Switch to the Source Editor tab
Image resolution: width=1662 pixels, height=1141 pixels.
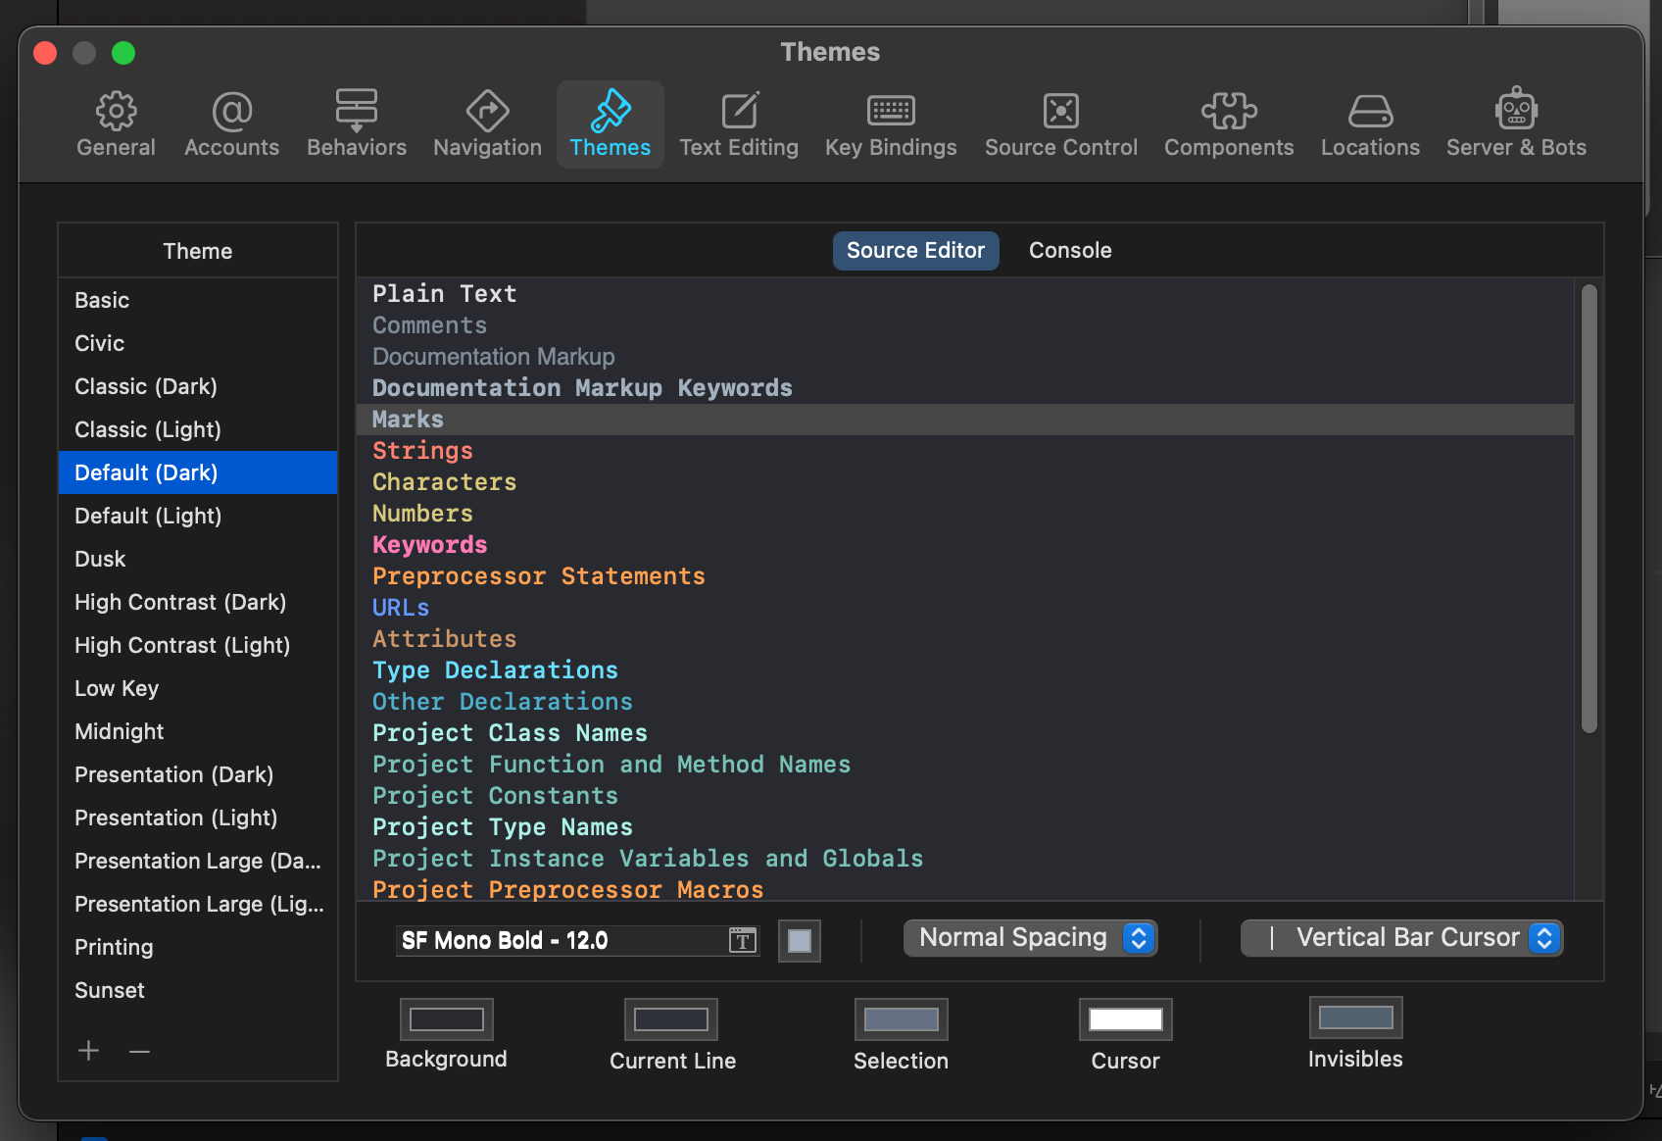[x=915, y=251]
